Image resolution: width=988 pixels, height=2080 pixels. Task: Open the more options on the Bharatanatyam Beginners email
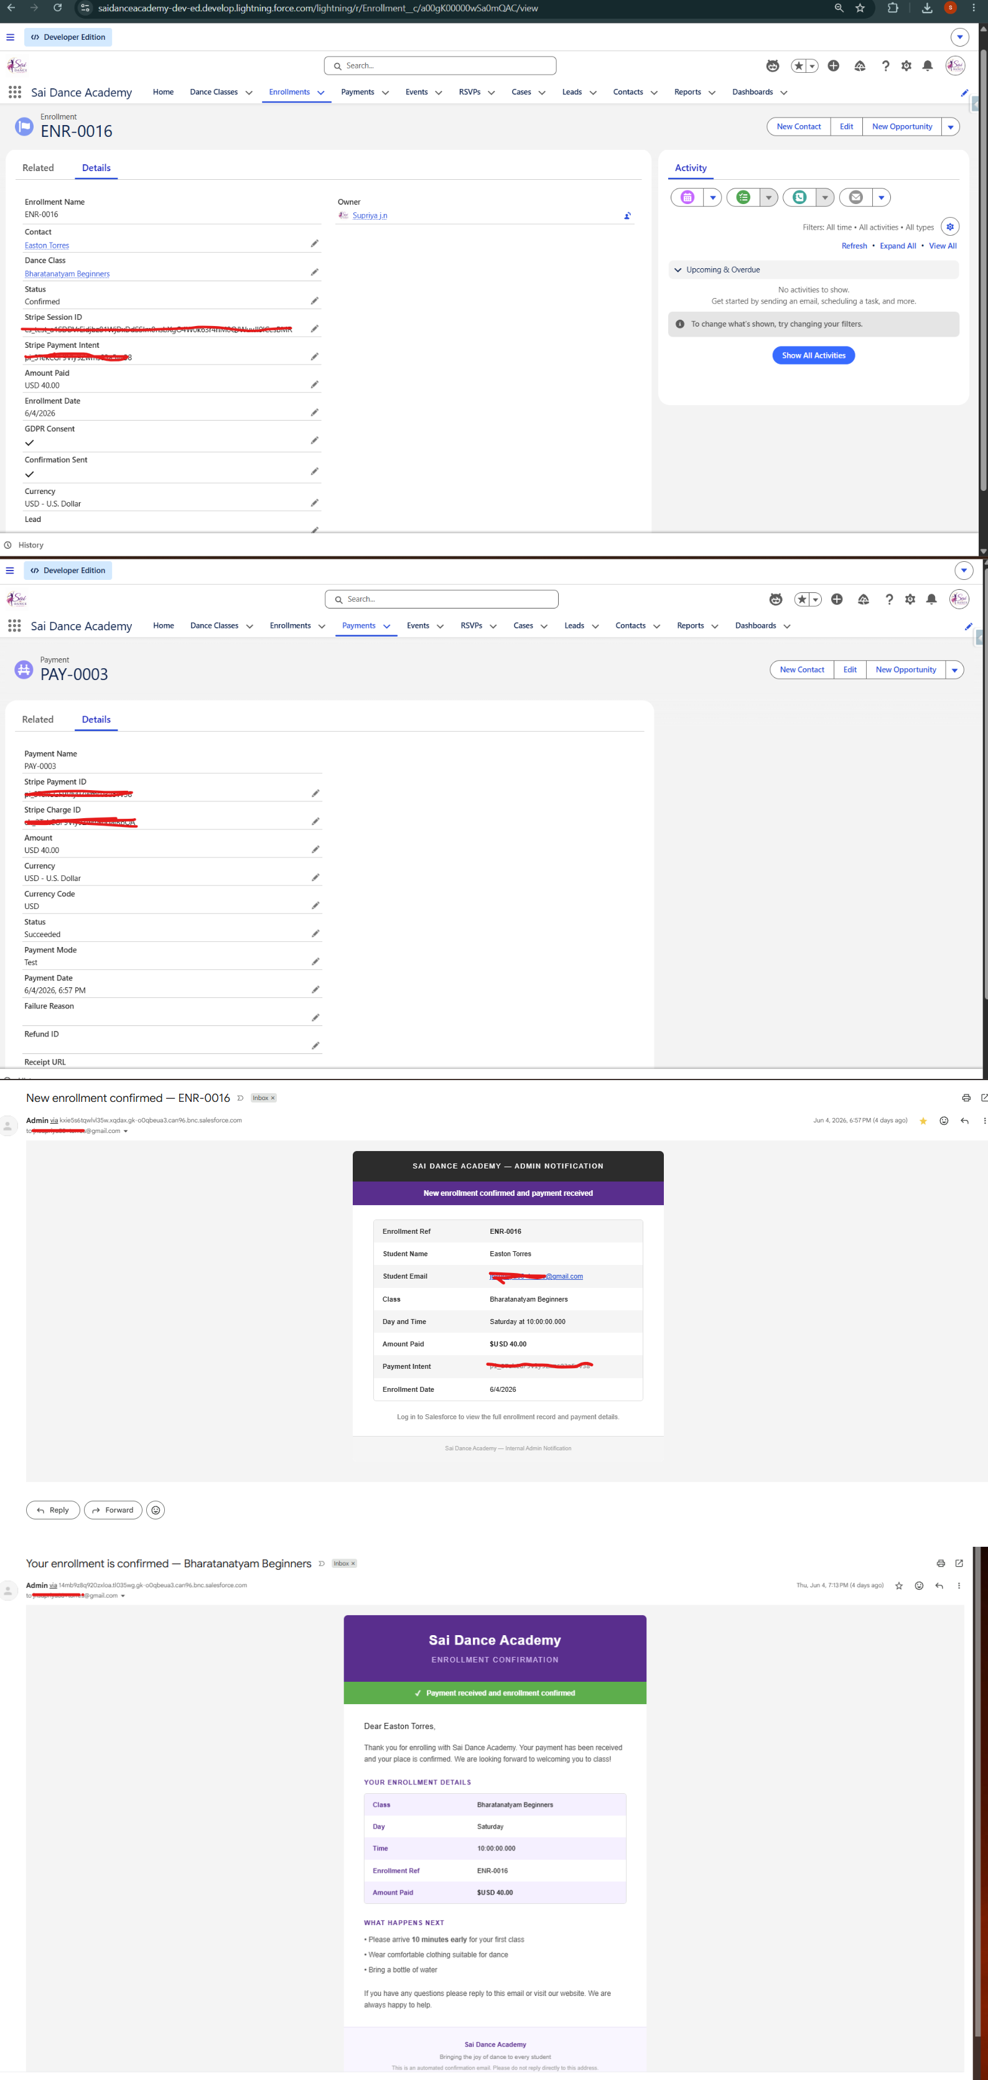pos(959,1585)
